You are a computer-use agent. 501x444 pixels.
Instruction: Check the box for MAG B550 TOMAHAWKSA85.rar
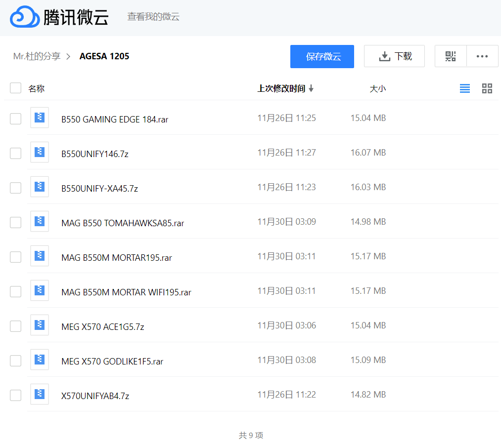[x=16, y=223]
